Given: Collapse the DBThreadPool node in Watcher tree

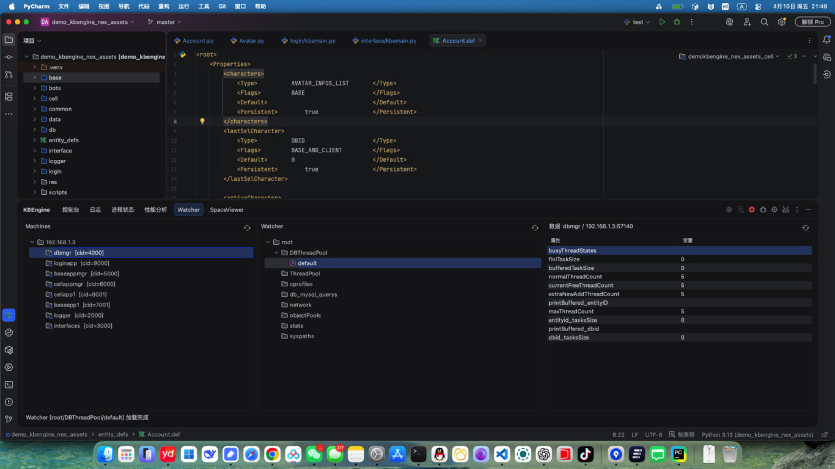Looking at the screenshot, I should (x=276, y=253).
